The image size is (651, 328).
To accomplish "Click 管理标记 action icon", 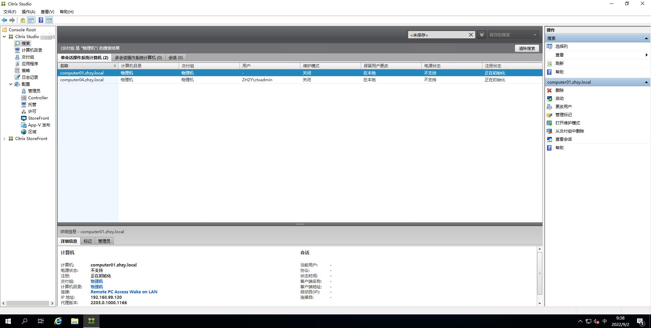I will pos(549,115).
